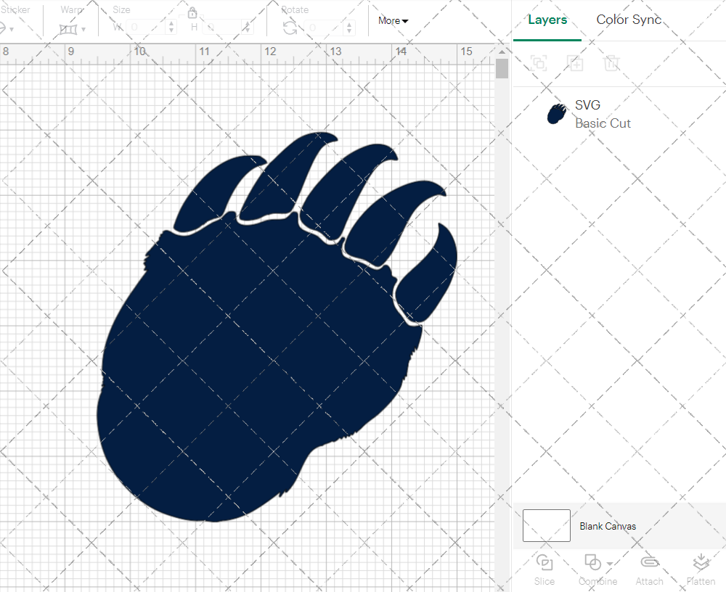This screenshot has height=592, width=726.
Task: Click the Group layers icon
Action: click(539, 63)
